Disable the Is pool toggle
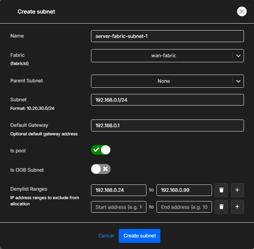 tap(101, 150)
